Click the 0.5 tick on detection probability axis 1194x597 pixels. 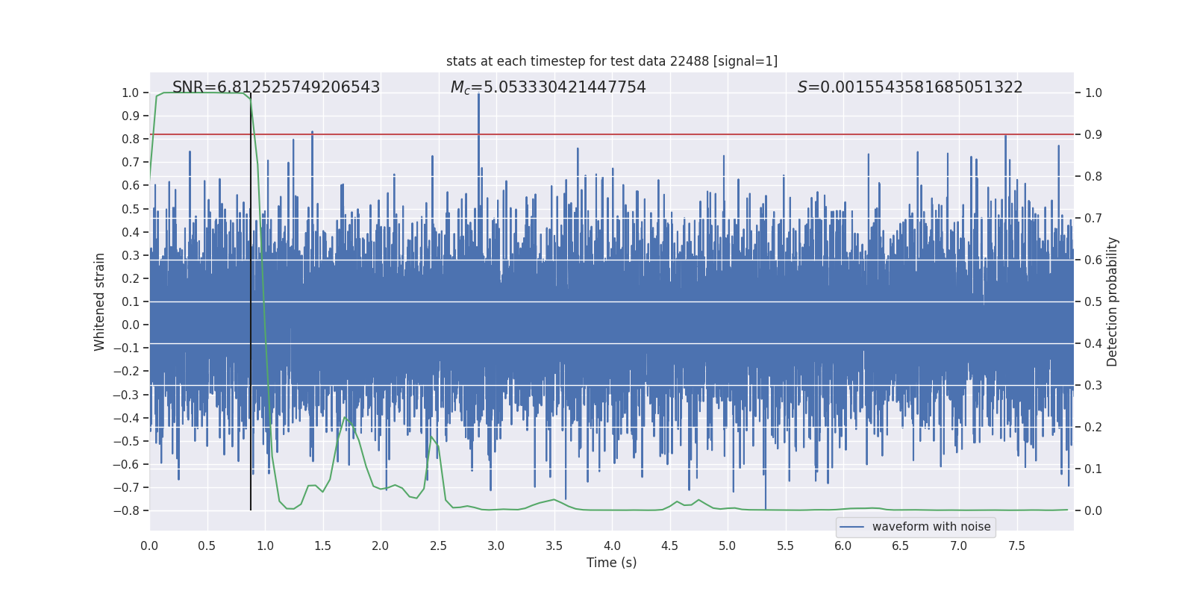[1093, 302]
